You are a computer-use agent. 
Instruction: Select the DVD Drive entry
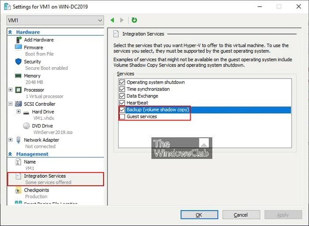coord(42,126)
